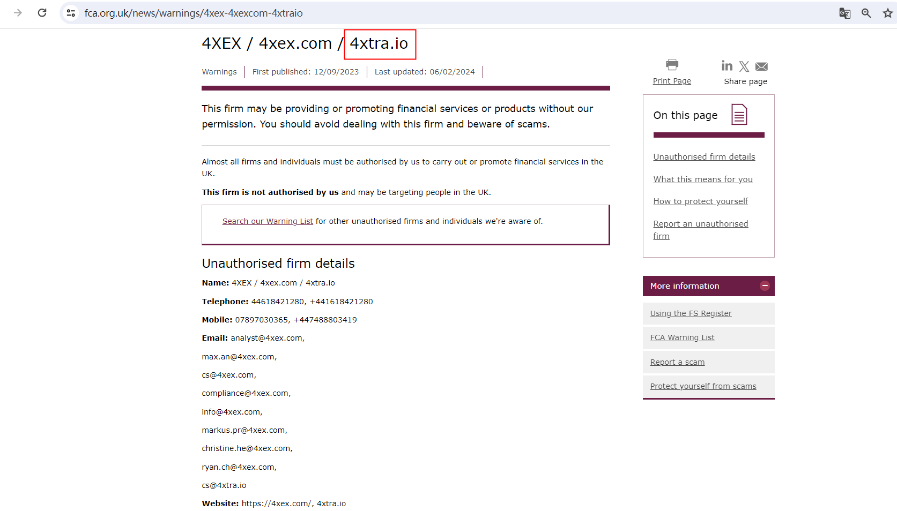Image resolution: width=897 pixels, height=511 pixels.
Task: Open the Print Page link
Action: coord(672,81)
